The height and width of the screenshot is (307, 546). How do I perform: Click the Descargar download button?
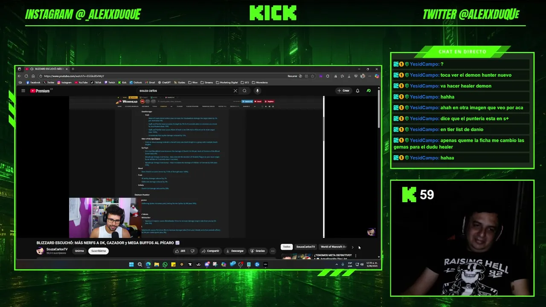235,251
